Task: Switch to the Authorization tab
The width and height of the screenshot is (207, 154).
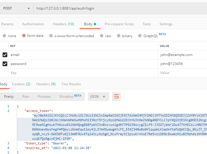Action: click(x=33, y=24)
